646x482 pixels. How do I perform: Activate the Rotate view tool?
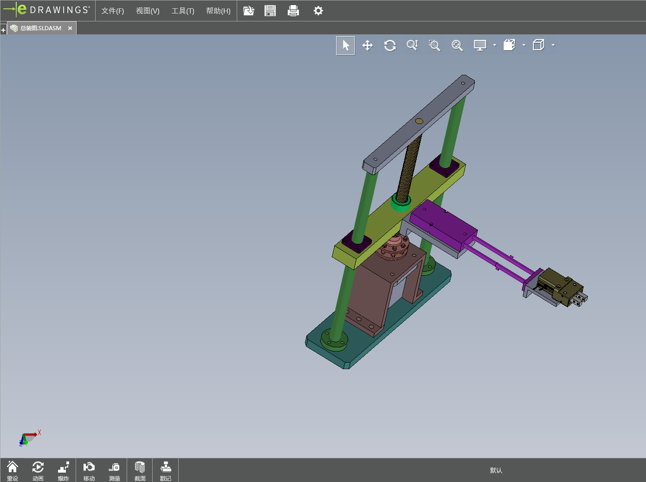pyautogui.click(x=390, y=46)
